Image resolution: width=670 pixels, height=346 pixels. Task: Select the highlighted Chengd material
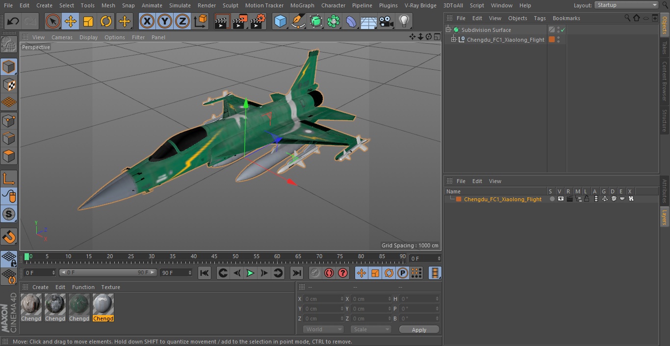103,308
